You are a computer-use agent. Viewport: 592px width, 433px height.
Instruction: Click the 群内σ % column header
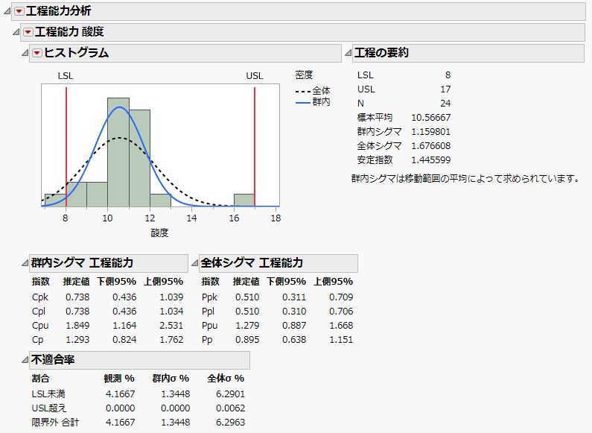click(x=171, y=379)
